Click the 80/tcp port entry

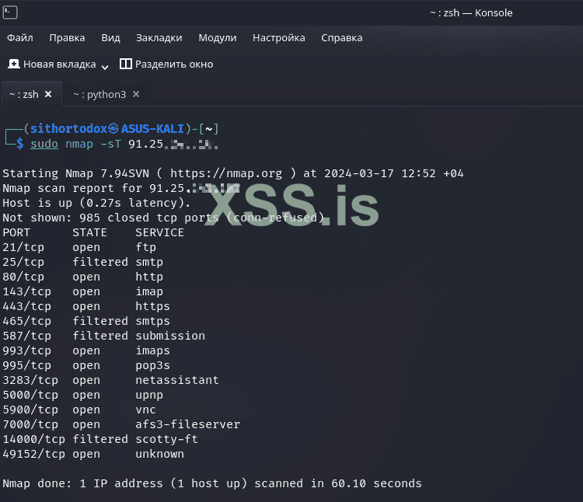(23, 277)
